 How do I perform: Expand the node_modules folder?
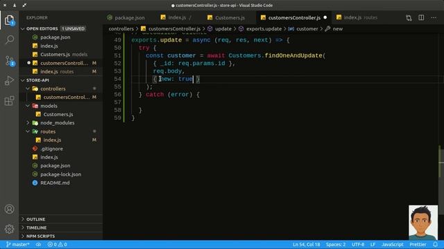coord(28,123)
